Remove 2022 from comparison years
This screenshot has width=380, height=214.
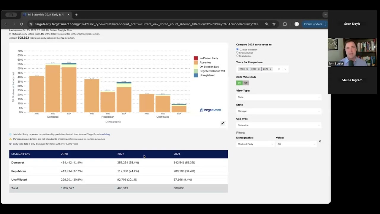(259, 69)
